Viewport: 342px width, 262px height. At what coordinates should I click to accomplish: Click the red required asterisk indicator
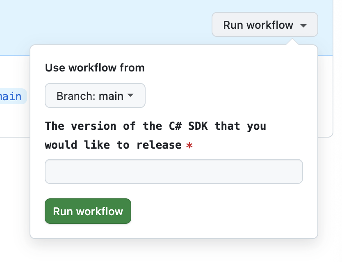pyautogui.click(x=189, y=145)
